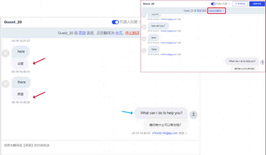The width and height of the screenshot is (266, 155).
Task: Click the guest avatar beside 'here' message
Action: point(5,53)
